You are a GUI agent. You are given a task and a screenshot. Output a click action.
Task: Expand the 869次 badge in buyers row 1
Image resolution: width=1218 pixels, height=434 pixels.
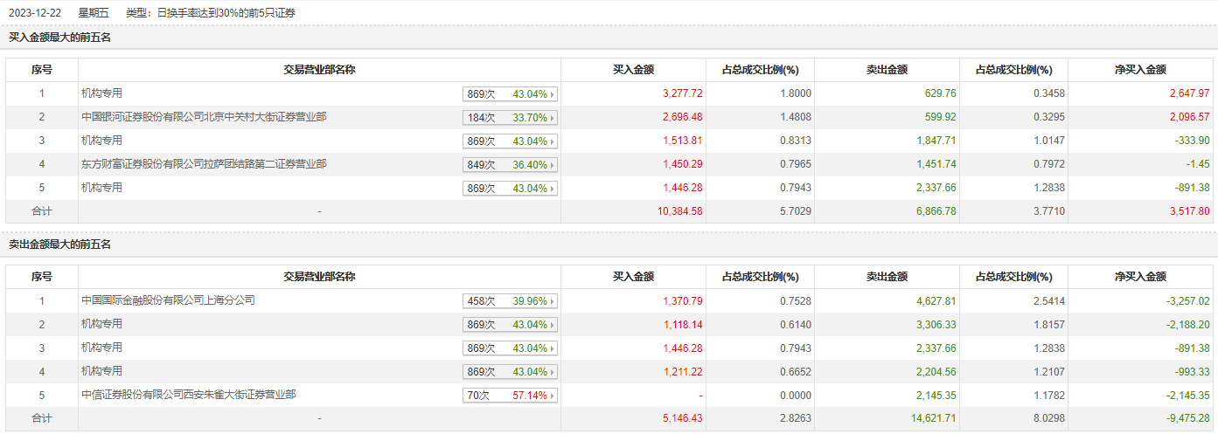point(510,94)
